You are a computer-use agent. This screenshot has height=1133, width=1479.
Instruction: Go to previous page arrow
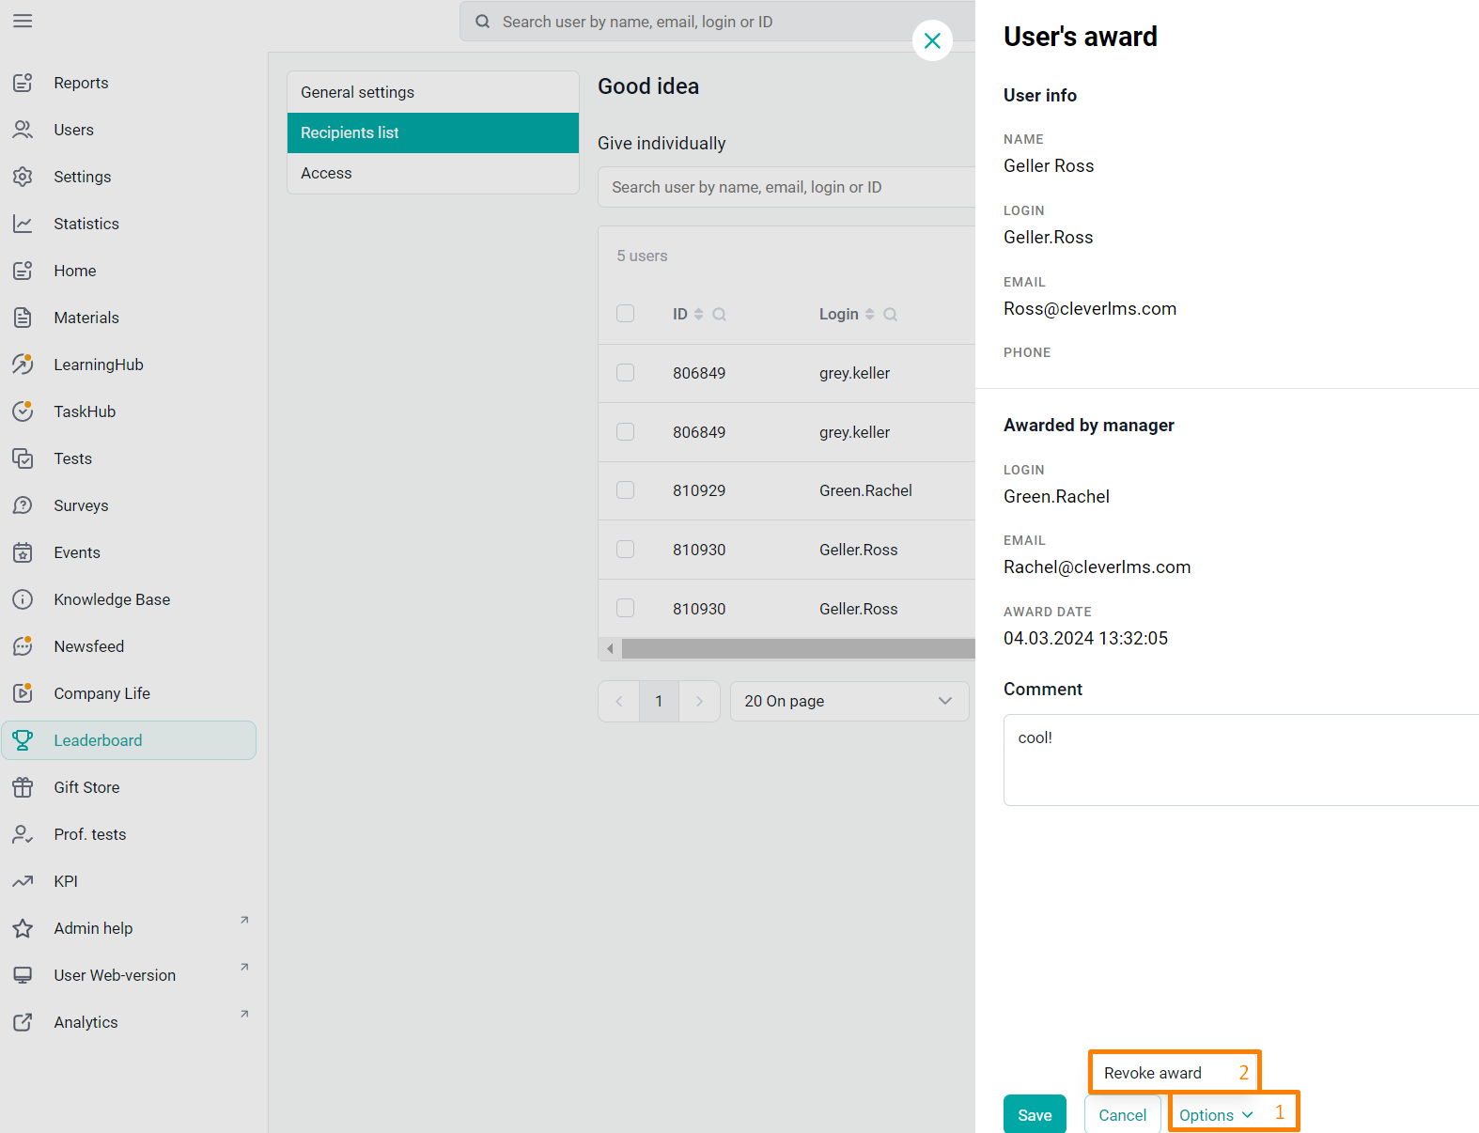pos(619,701)
